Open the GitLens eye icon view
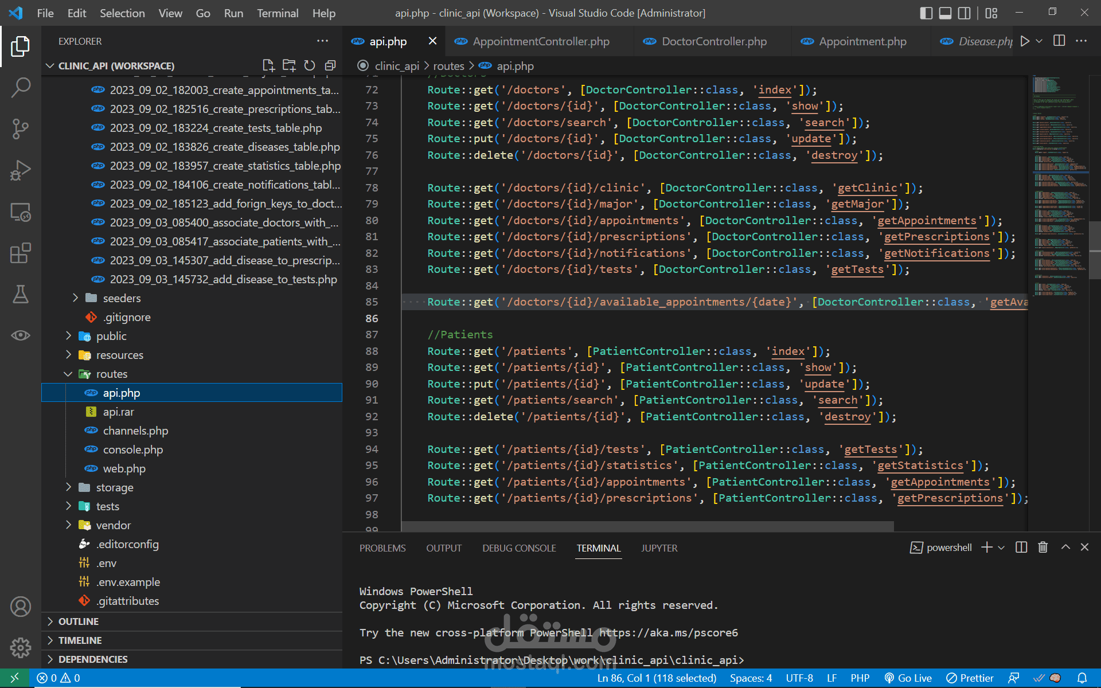1101x688 pixels. tap(21, 335)
